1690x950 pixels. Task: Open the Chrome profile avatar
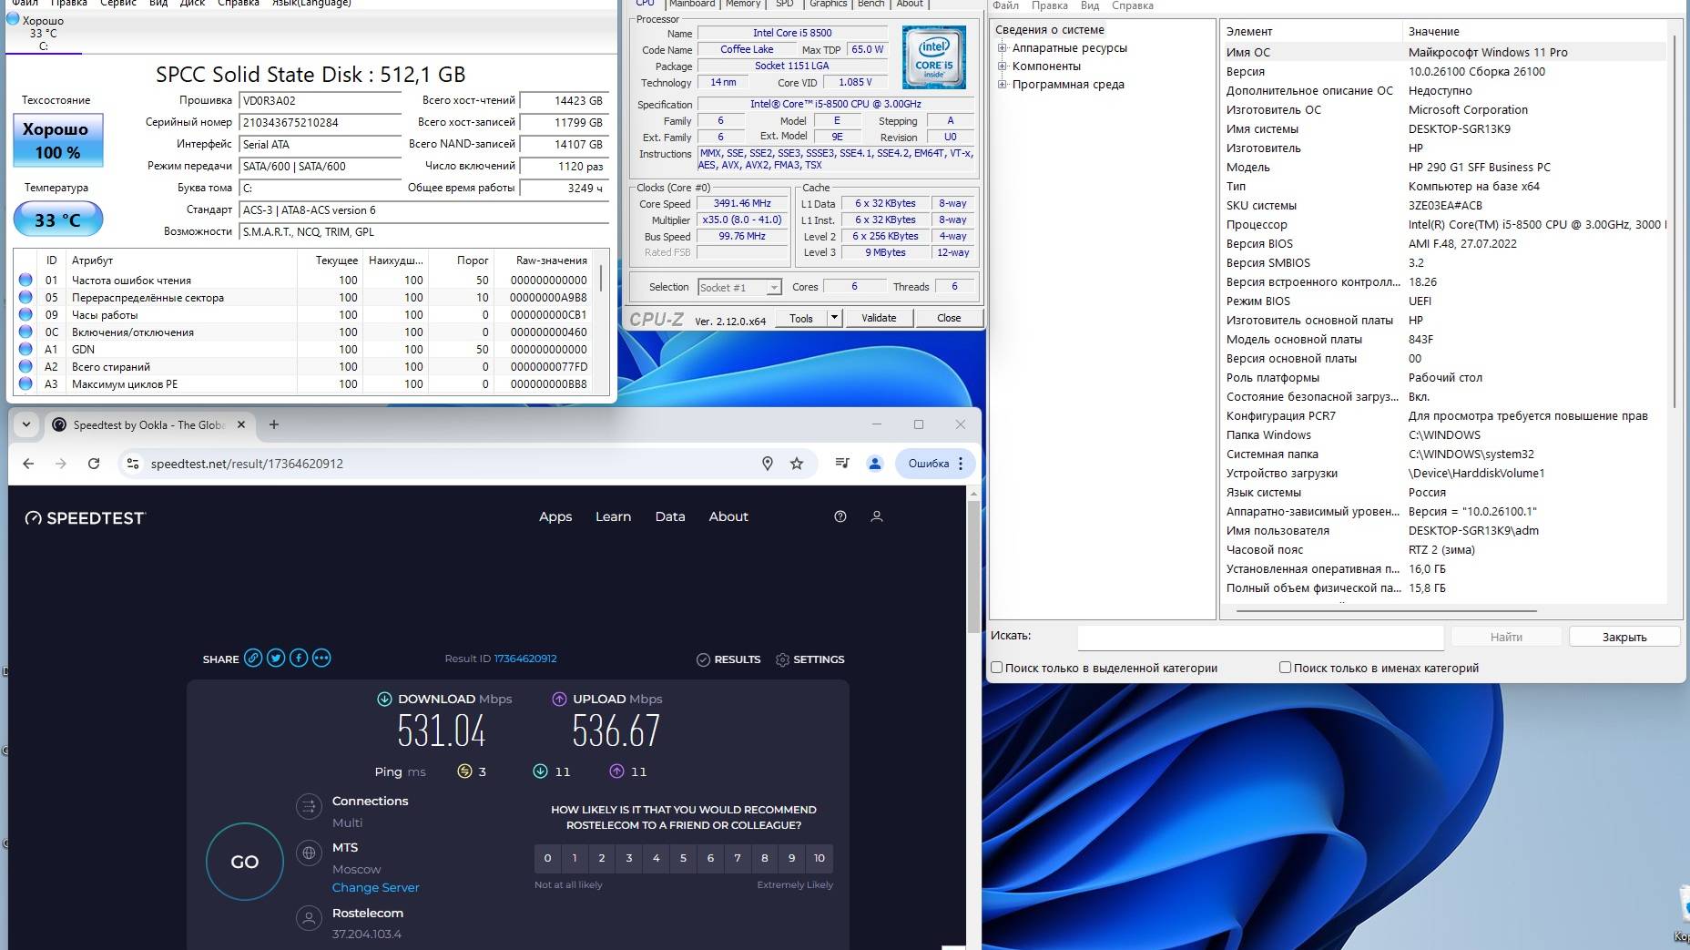tap(875, 464)
